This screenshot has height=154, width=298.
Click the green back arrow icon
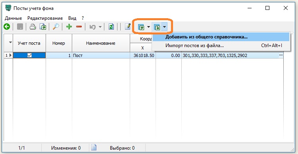[7, 27]
